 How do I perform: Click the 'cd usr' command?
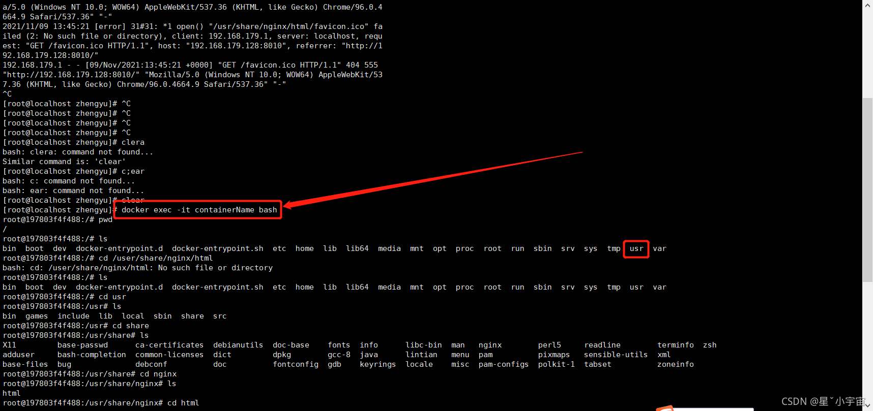click(x=112, y=297)
